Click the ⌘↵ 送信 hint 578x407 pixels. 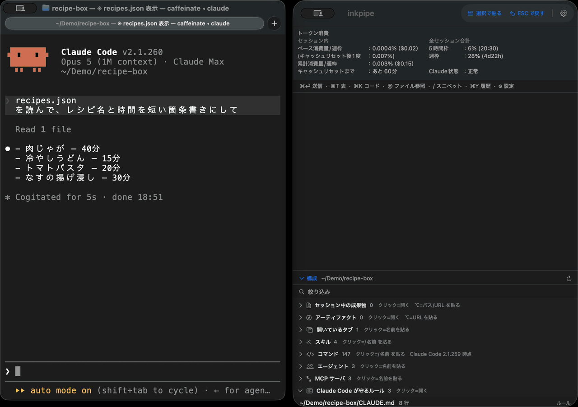(x=311, y=86)
